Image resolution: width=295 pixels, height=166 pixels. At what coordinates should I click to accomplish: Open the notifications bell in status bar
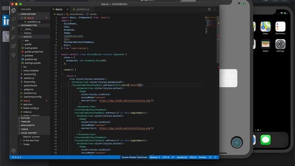click(x=215, y=157)
